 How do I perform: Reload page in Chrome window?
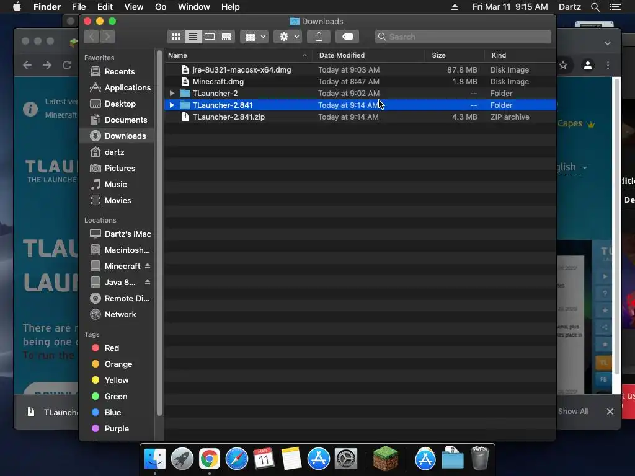point(67,65)
